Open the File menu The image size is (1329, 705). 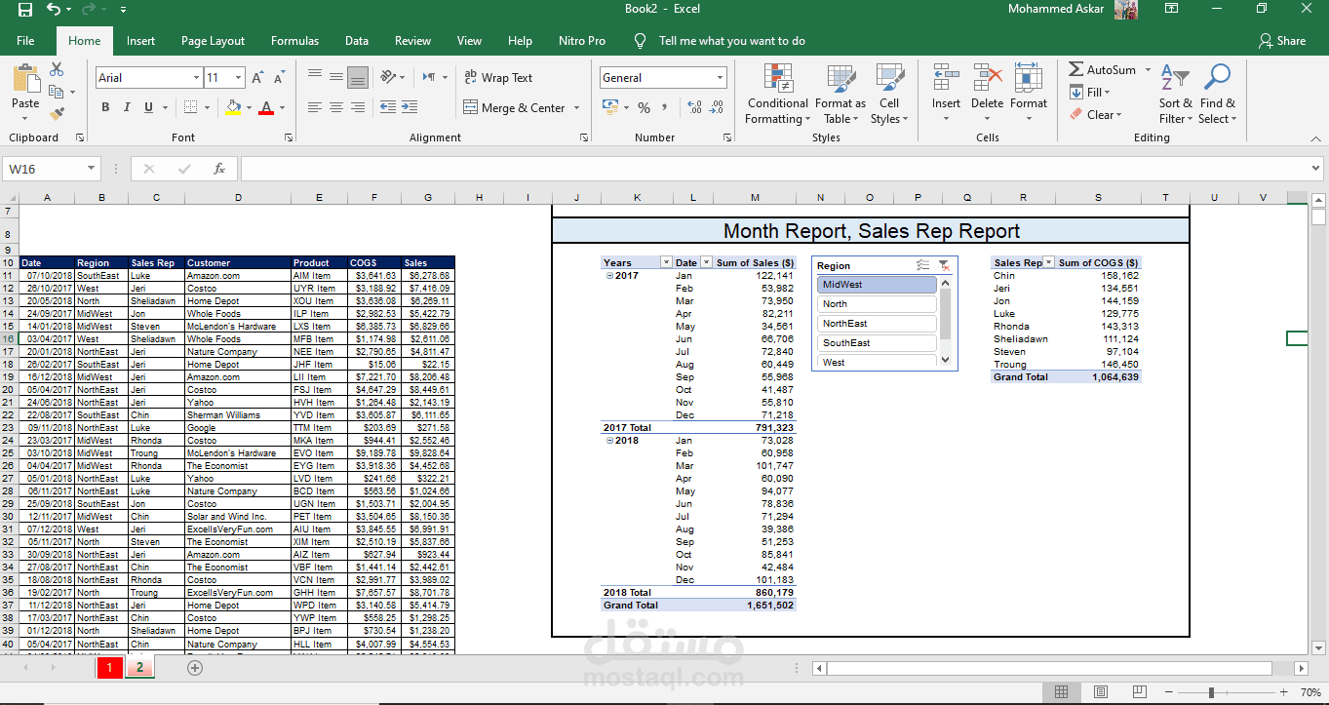[25, 41]
